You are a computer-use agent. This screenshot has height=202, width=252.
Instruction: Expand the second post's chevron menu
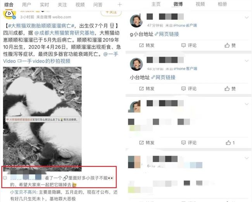click(x=247, y=60)
